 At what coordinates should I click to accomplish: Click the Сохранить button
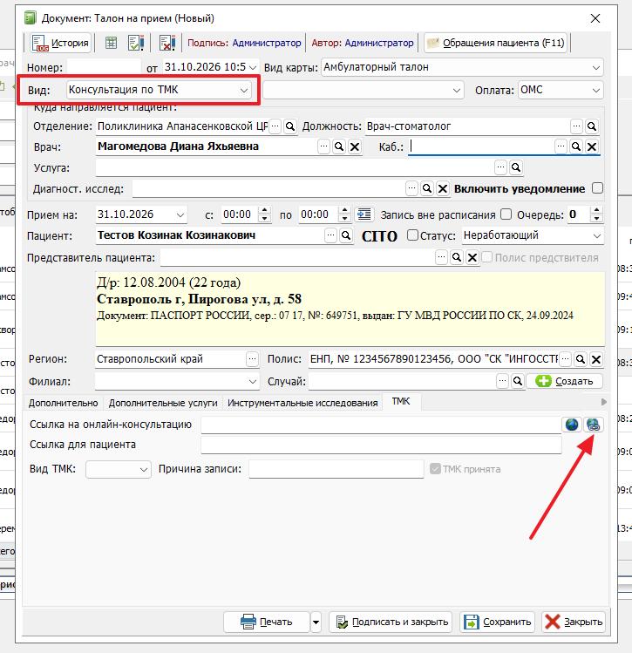(497, 622)
